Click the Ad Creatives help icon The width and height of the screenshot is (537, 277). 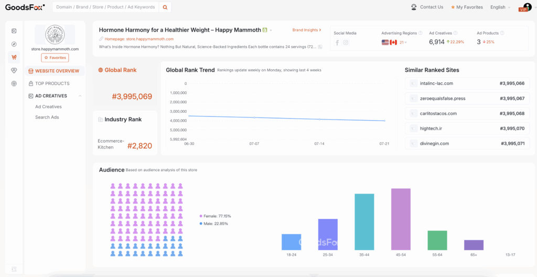pos(455,33)
